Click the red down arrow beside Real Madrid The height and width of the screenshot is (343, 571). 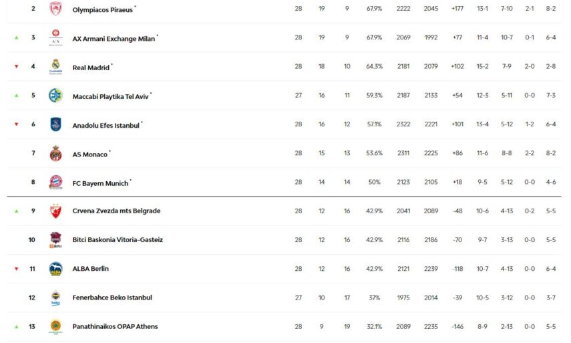click(x=17, y=67)
